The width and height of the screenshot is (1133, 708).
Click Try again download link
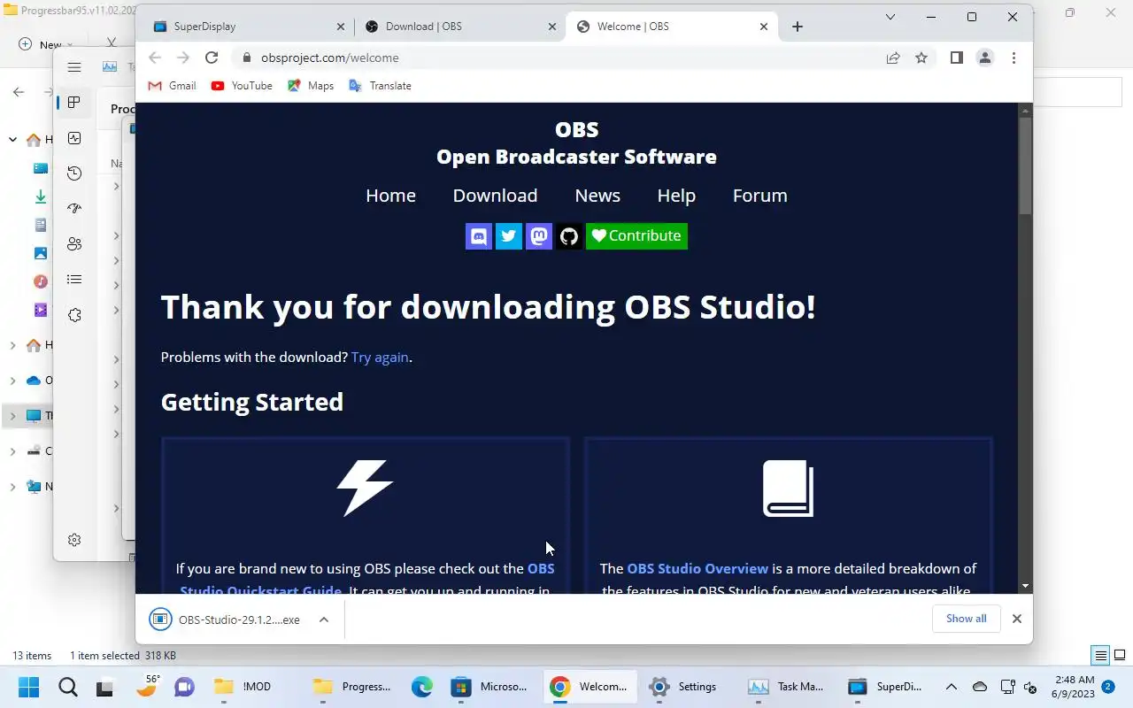point(380,358)
